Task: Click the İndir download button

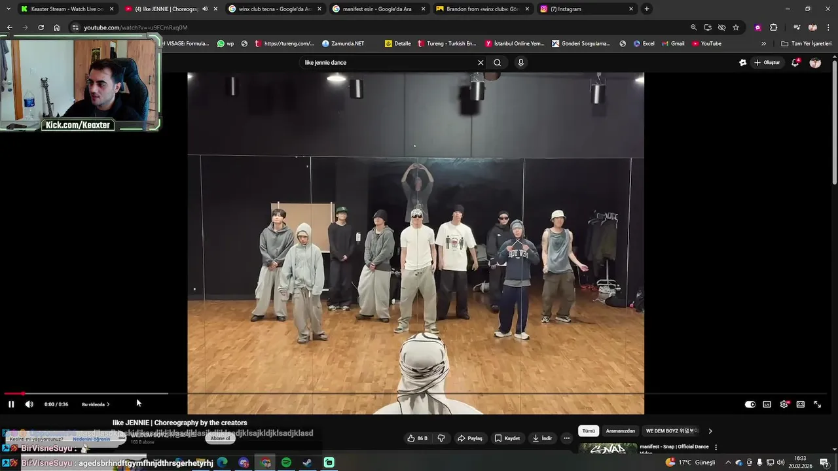Action: (x=542, y=438)
